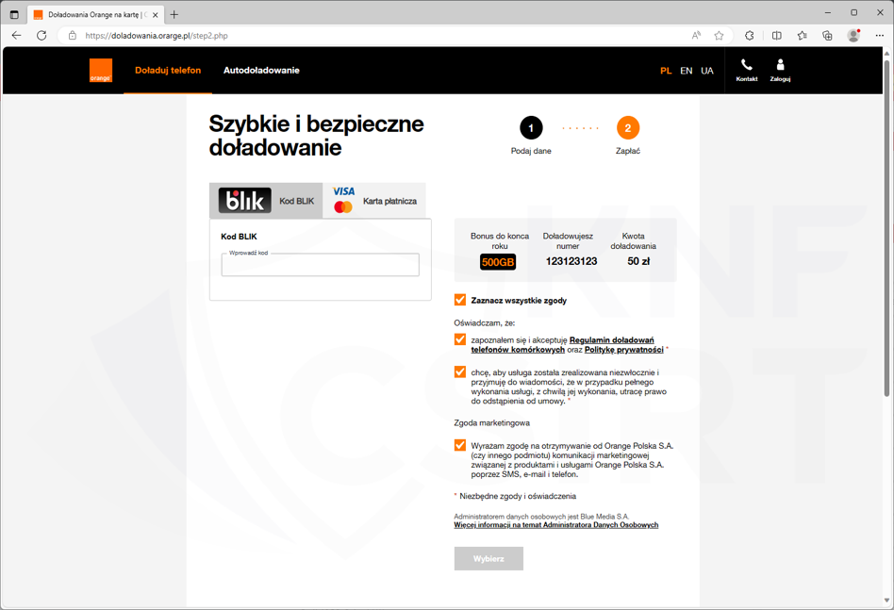894x610 pixels.
Task: Add page to favorites star icon
Action: pos(720,36)
